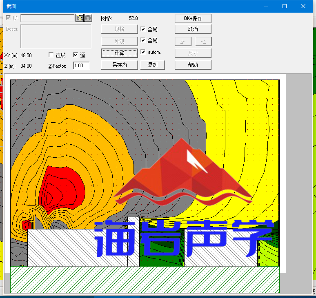This screenshot has width=316, height=298.
Task: Go to previous section with <-- button
Action: [x=183, y=42]
